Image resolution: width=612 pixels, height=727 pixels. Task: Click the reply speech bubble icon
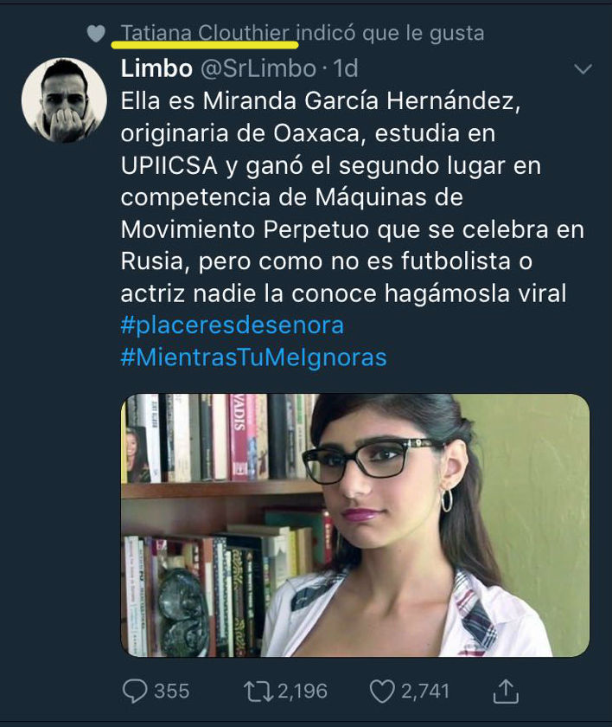click(135, 692)
